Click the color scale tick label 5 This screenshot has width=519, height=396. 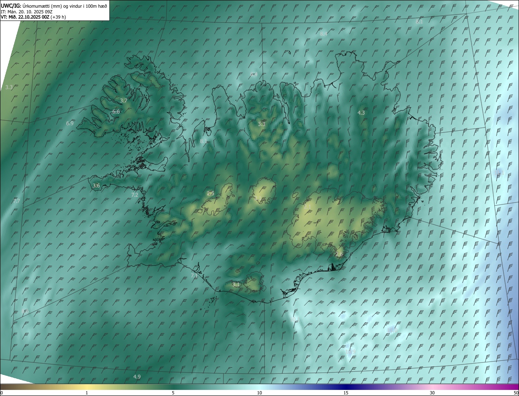[x=173, y=393]
